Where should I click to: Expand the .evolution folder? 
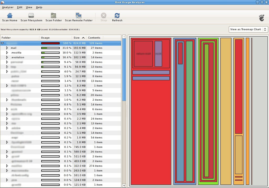(7, 57)
